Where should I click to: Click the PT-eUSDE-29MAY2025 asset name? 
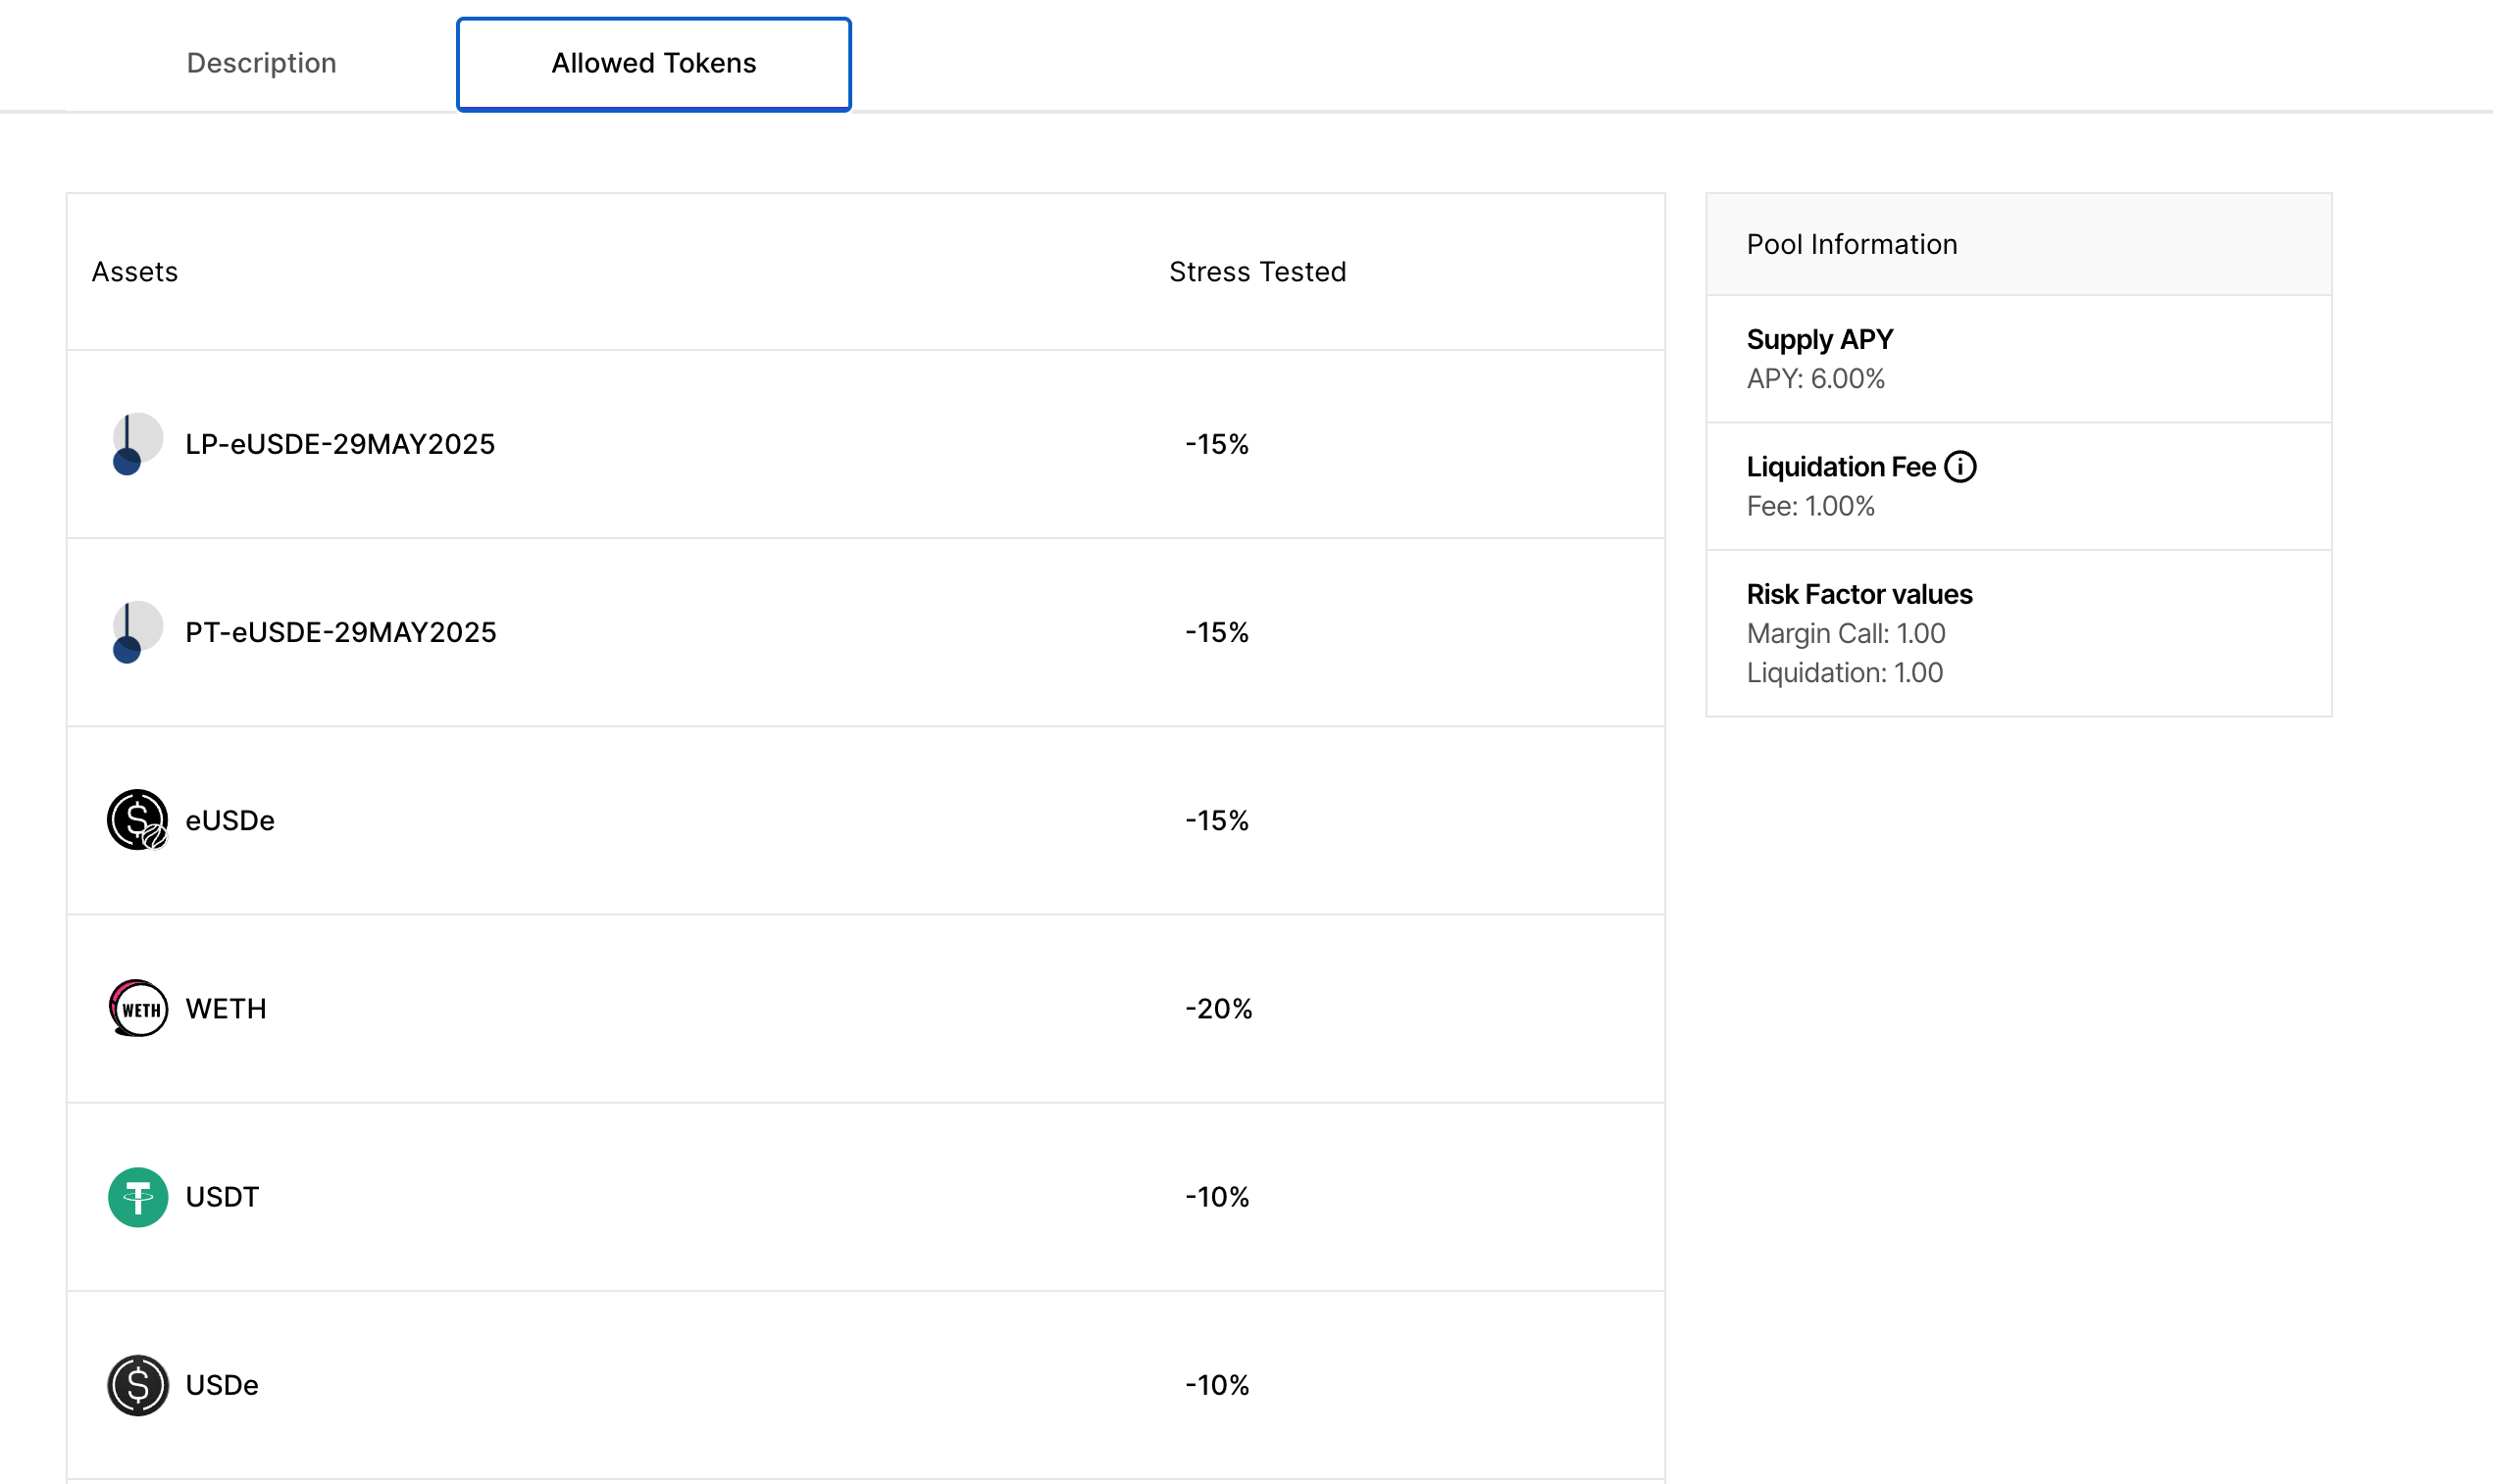[340, 632]
